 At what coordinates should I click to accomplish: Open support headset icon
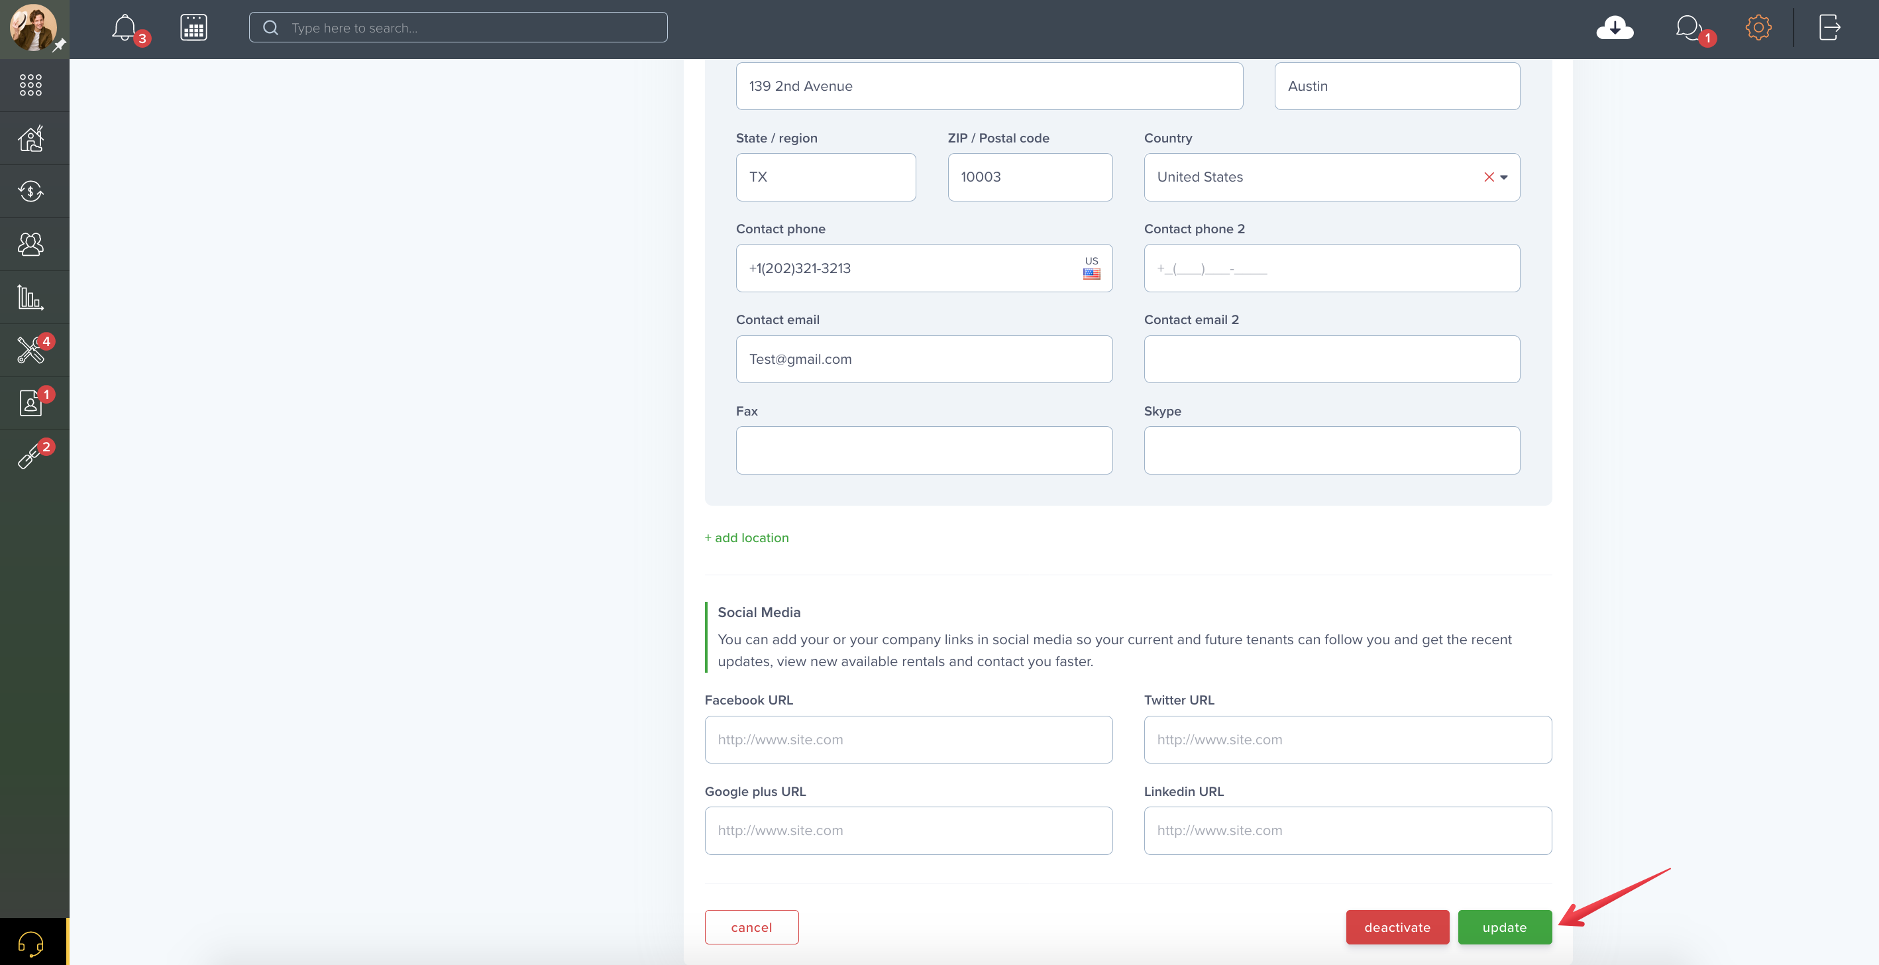click(x=30, y=943)
